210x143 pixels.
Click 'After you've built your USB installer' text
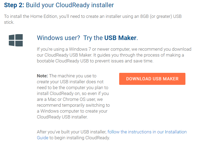point(72,132)
